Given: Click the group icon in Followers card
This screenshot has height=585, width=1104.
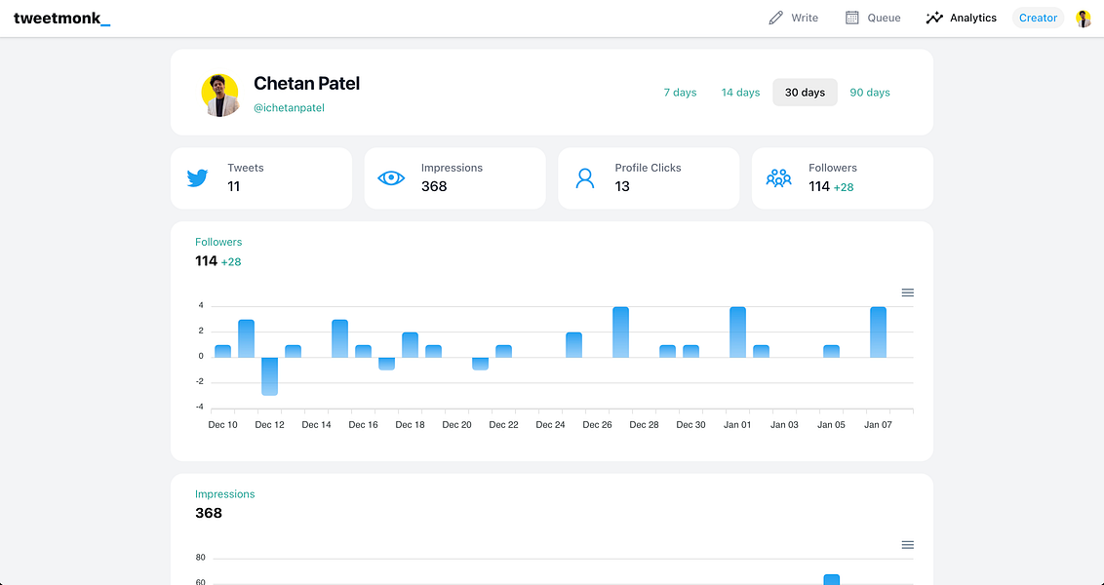Looking at the screenshot, I should click(778, 178).
